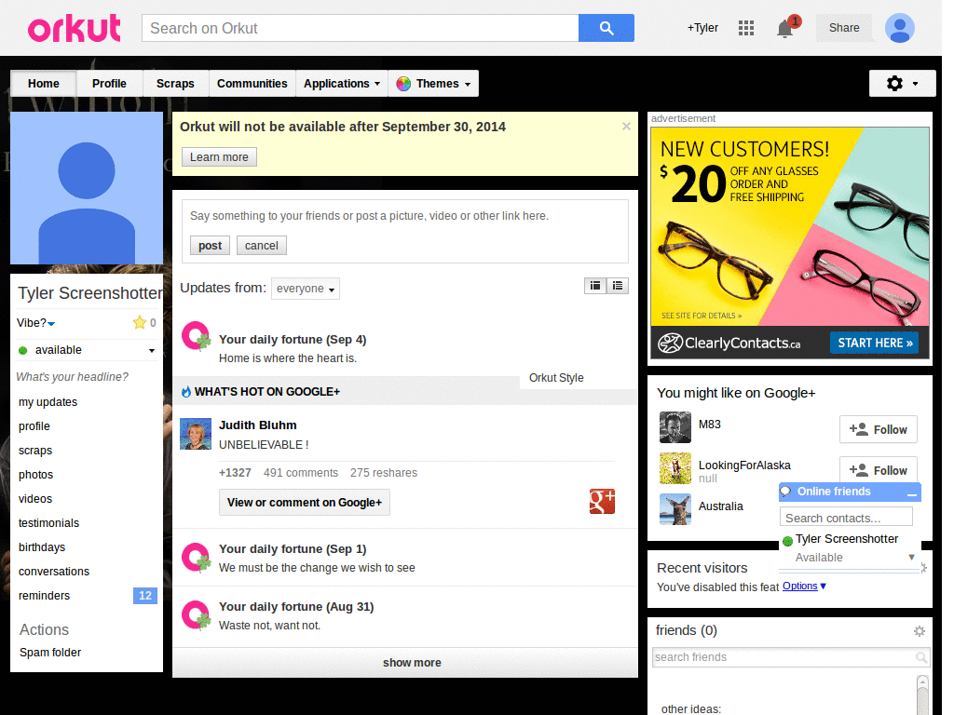Click the flame What's Hot icon
This screenshot has width=954, height=715.
186,392
